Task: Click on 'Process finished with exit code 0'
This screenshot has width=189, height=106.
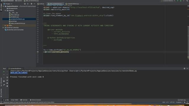Action: point(27,77)
